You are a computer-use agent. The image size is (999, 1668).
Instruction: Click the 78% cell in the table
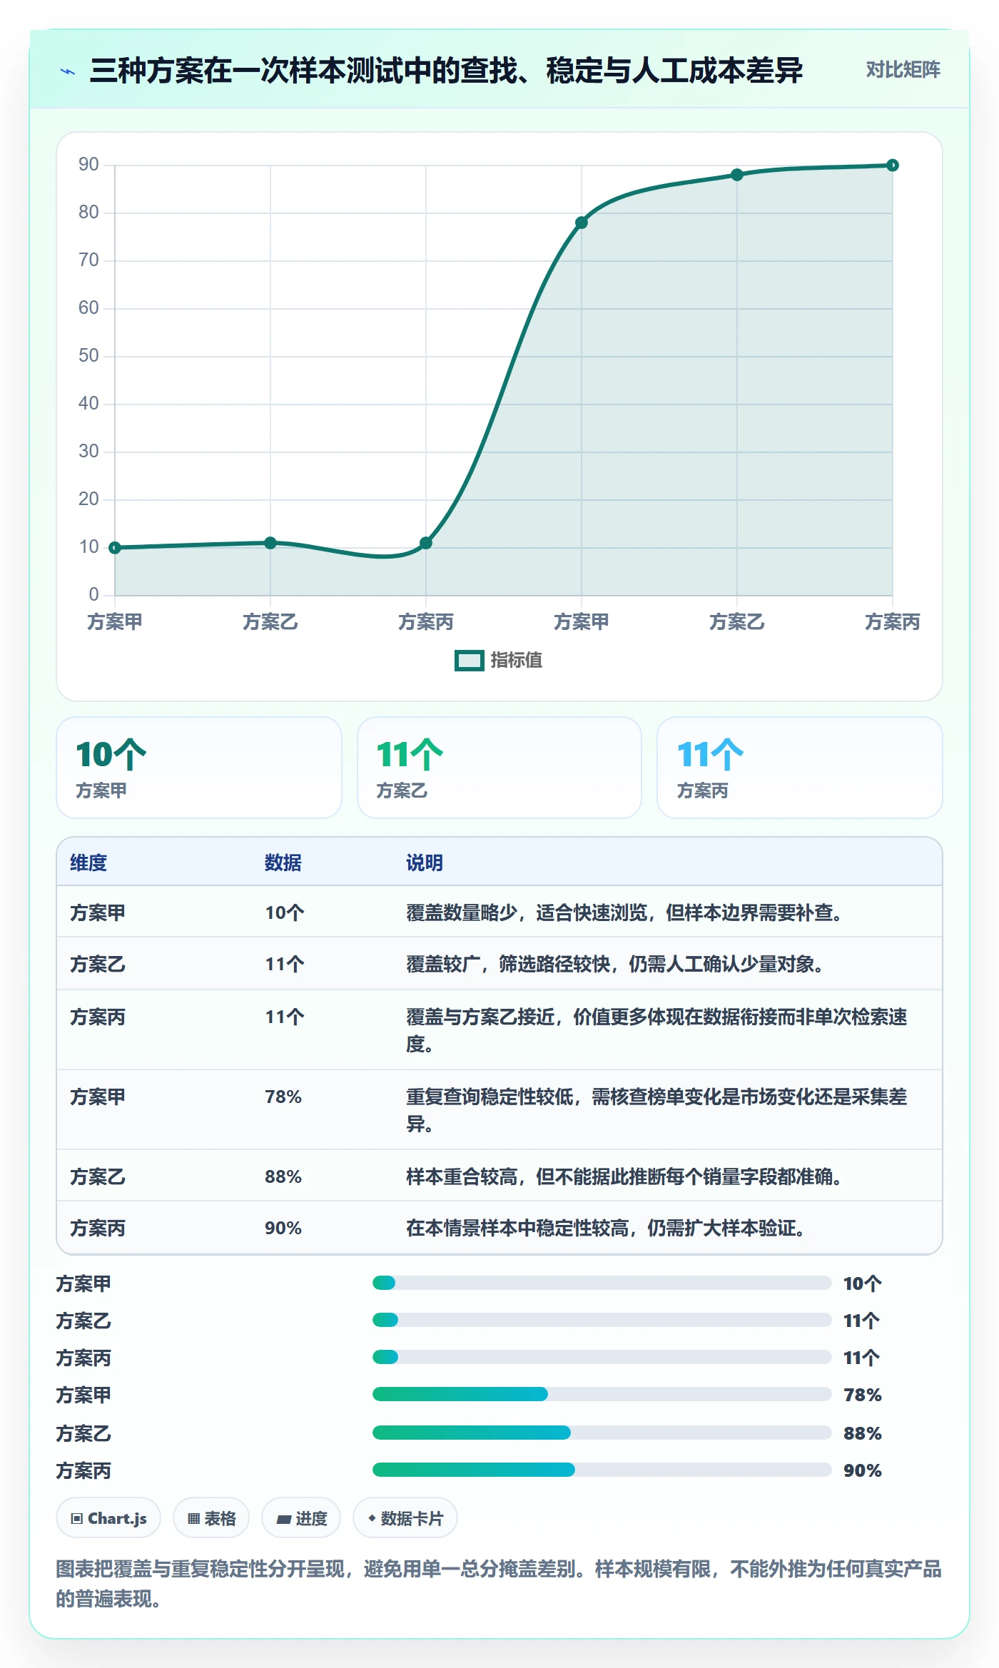point(283,1097)
